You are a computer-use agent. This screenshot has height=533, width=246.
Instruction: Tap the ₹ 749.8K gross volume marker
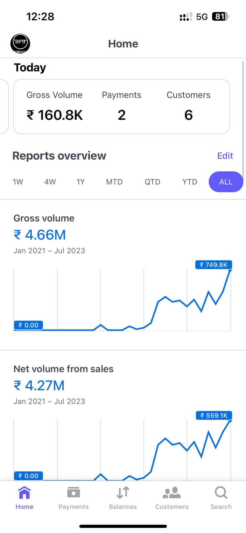[x=213, y=265]
